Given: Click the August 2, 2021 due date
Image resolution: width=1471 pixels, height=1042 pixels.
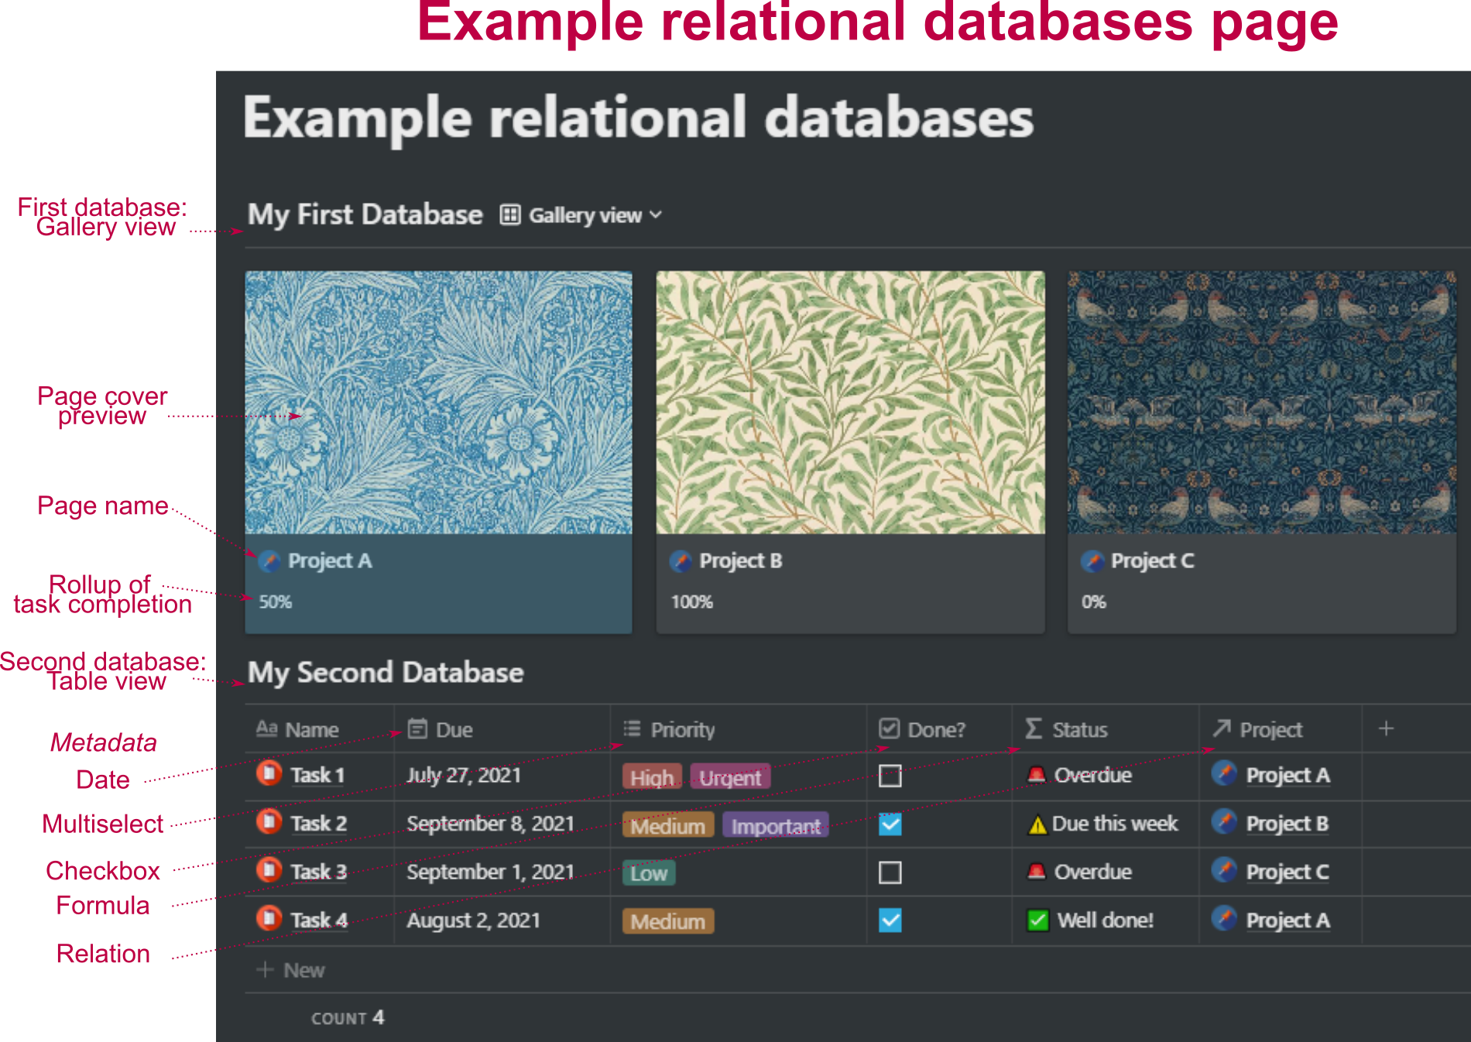Looking at the screenshot, I should tap(474, 920).
